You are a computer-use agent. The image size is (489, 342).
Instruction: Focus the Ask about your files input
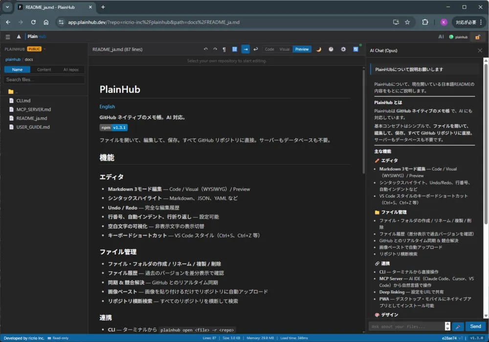click(406, 326)
